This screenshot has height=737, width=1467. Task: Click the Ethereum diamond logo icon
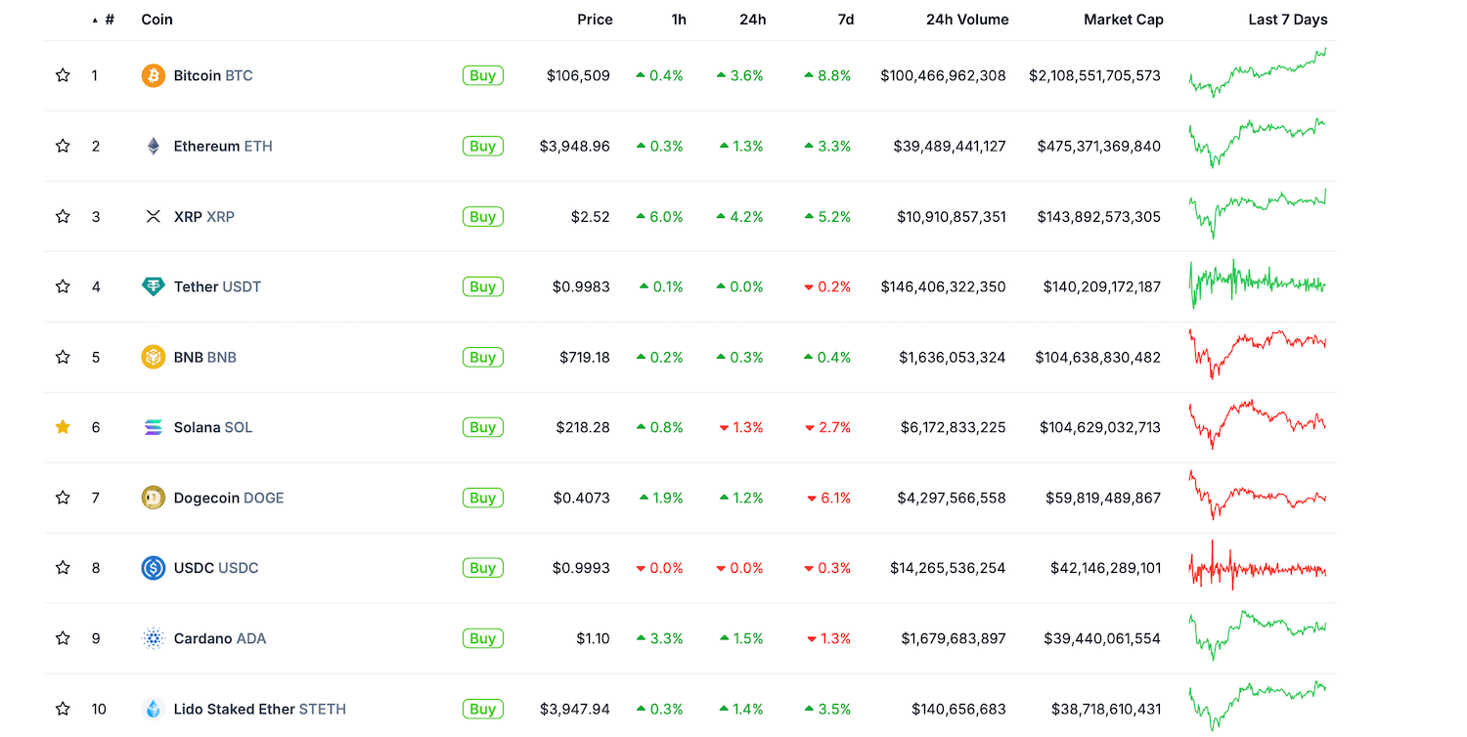pos(154,146)
